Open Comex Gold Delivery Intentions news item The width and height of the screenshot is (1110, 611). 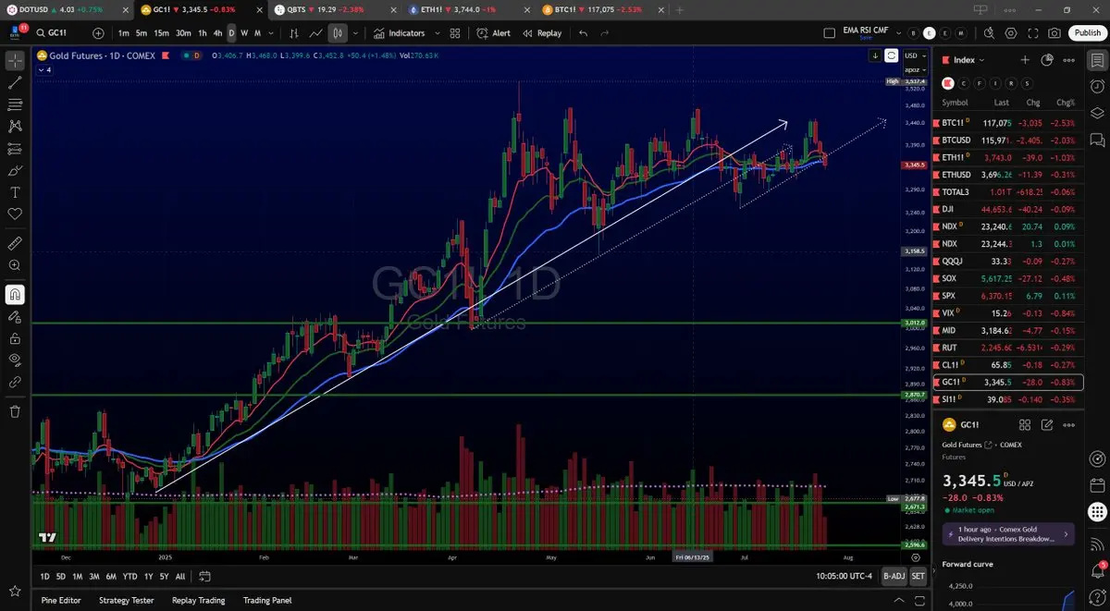[1010, 533]
